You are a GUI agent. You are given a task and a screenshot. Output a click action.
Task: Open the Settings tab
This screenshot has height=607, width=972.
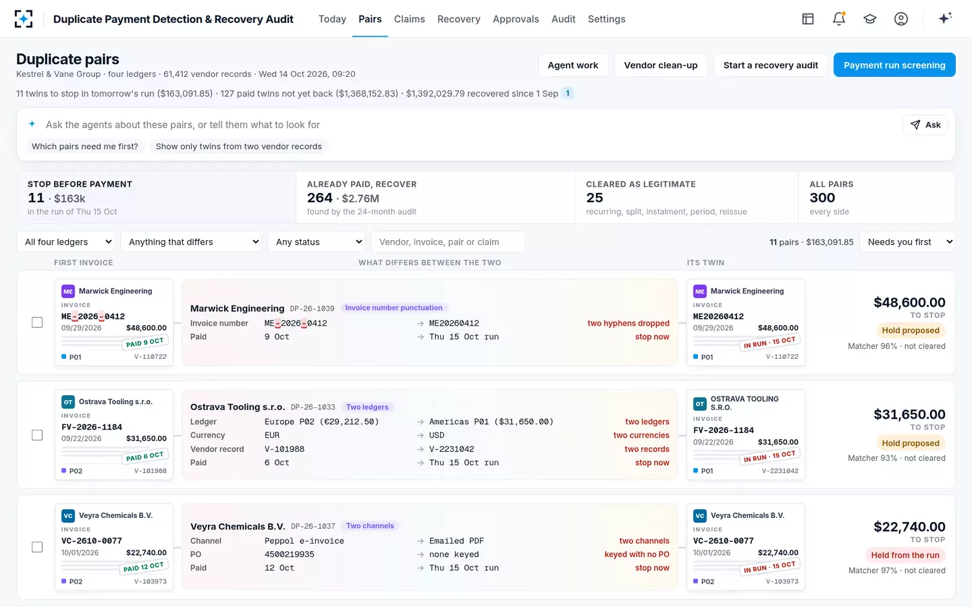click(x=607, y=19)
